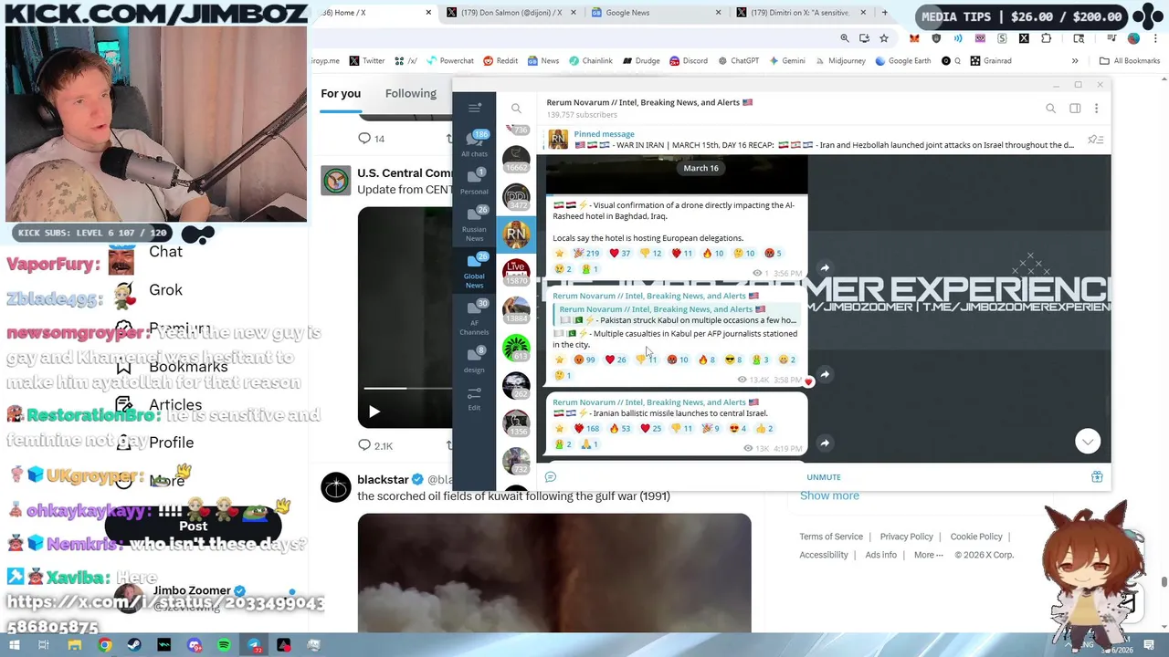
Task: Switch to the Following tab on X
Action: 410,93
